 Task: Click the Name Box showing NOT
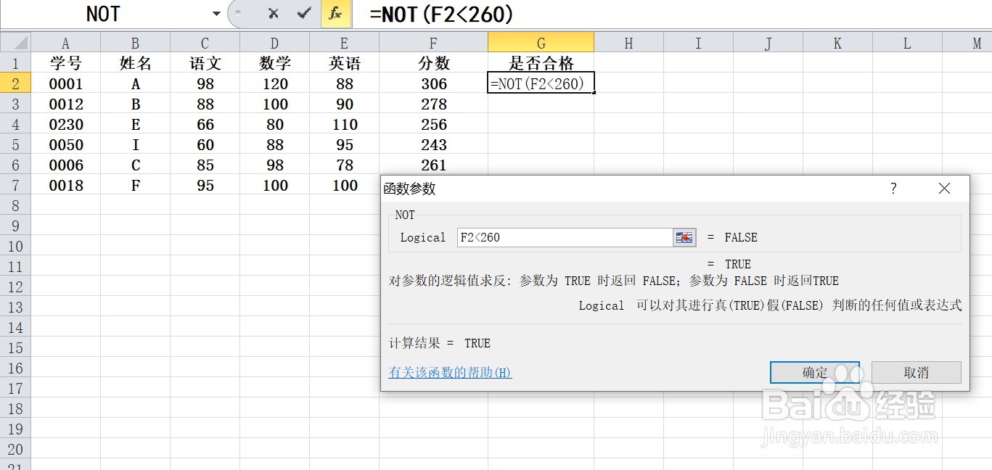[x=105, y=14]
